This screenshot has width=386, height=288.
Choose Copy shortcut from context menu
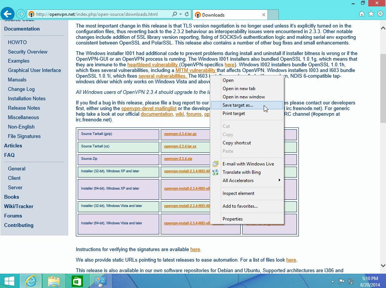coord(247,143)
